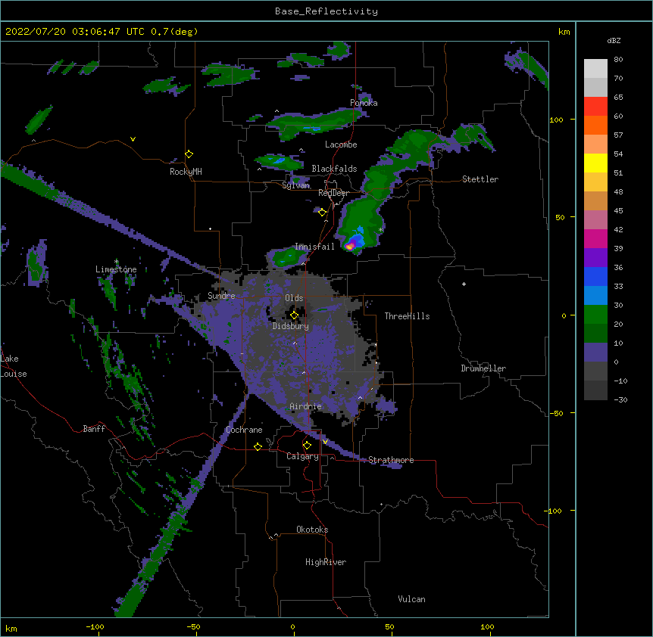Click the km unit label at bottom left
This screenshot has width=653, height=637.
pyautogui.click(x=11, y=629)
